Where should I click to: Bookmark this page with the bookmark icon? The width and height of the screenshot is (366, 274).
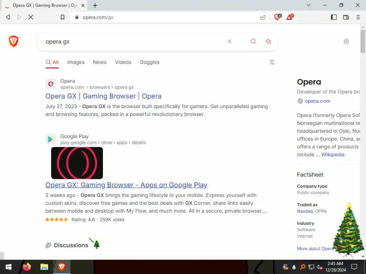pos(62,17)
